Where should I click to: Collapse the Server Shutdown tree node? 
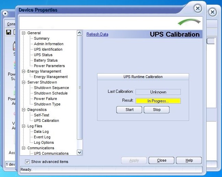pyautogui.click(x=23, y=83)
